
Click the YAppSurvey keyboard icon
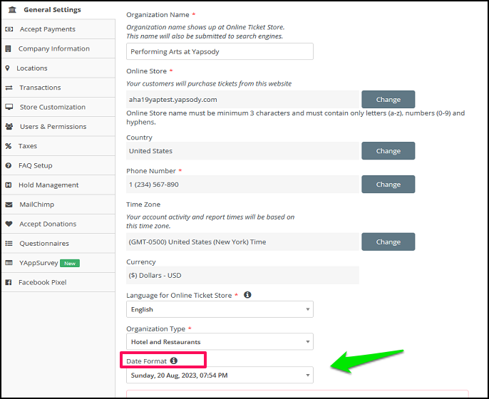click(9, 263)
